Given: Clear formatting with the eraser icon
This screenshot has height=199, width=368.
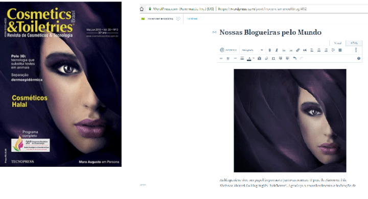Looking at the screenshot, I should click(266, 58).
